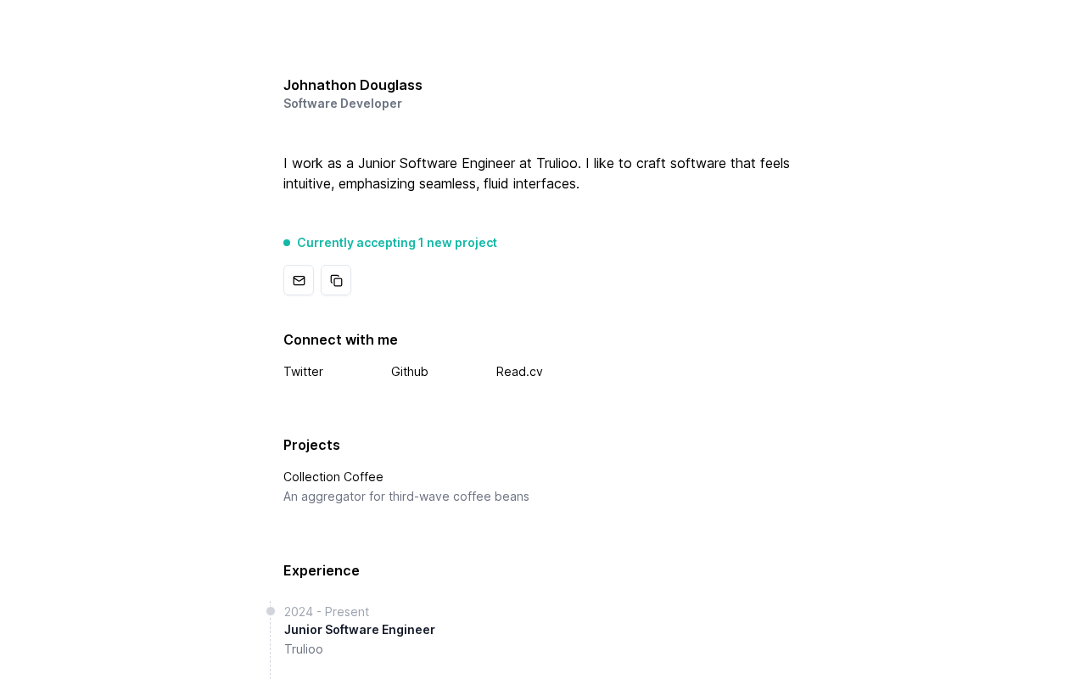Visit the Read.cv link
Image resolution: width=1086 pixels, height=679 pixels.
[519, 372]
